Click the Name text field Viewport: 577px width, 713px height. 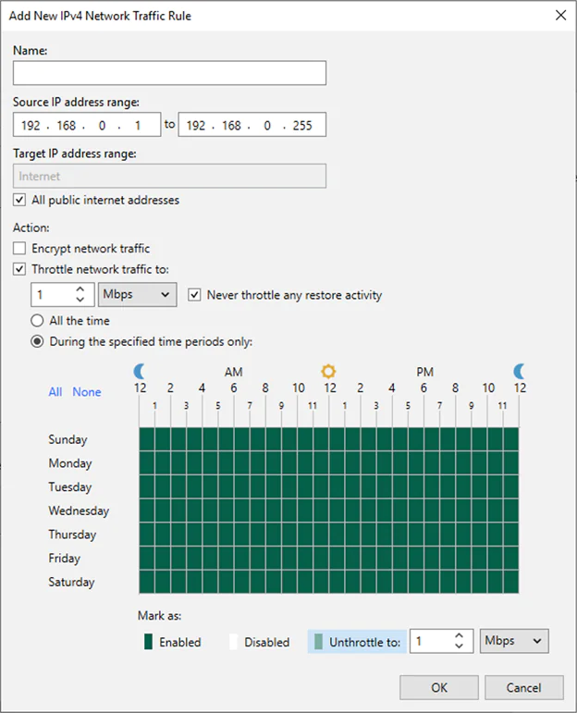170,73
